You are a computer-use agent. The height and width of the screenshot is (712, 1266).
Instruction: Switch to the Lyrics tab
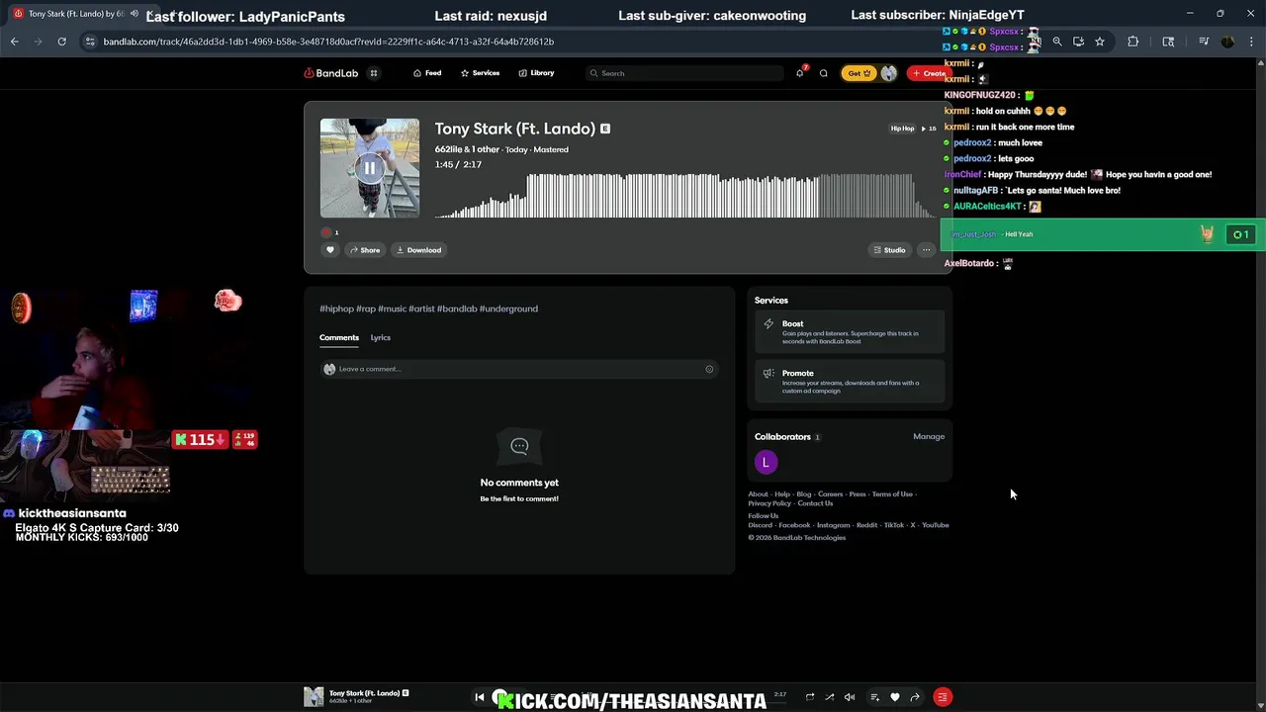pyautogui.click(x=380, y=338)
